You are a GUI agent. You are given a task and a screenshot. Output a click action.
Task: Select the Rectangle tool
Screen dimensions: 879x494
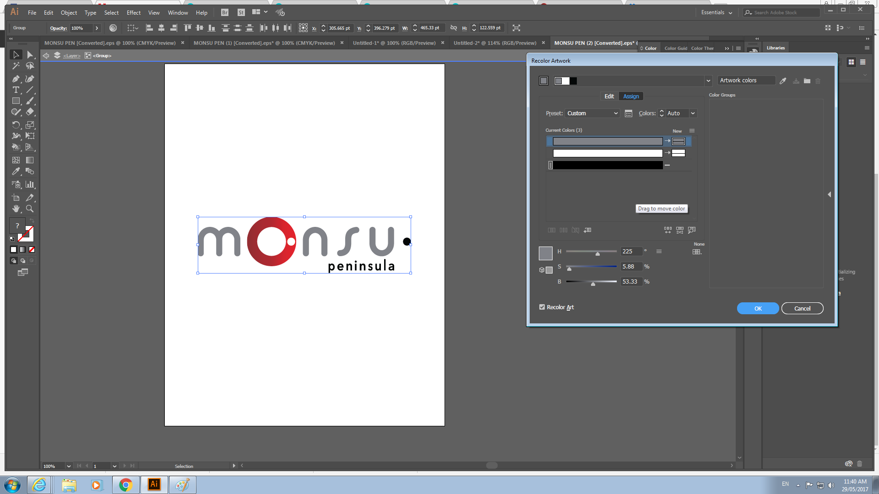[16, 101]
